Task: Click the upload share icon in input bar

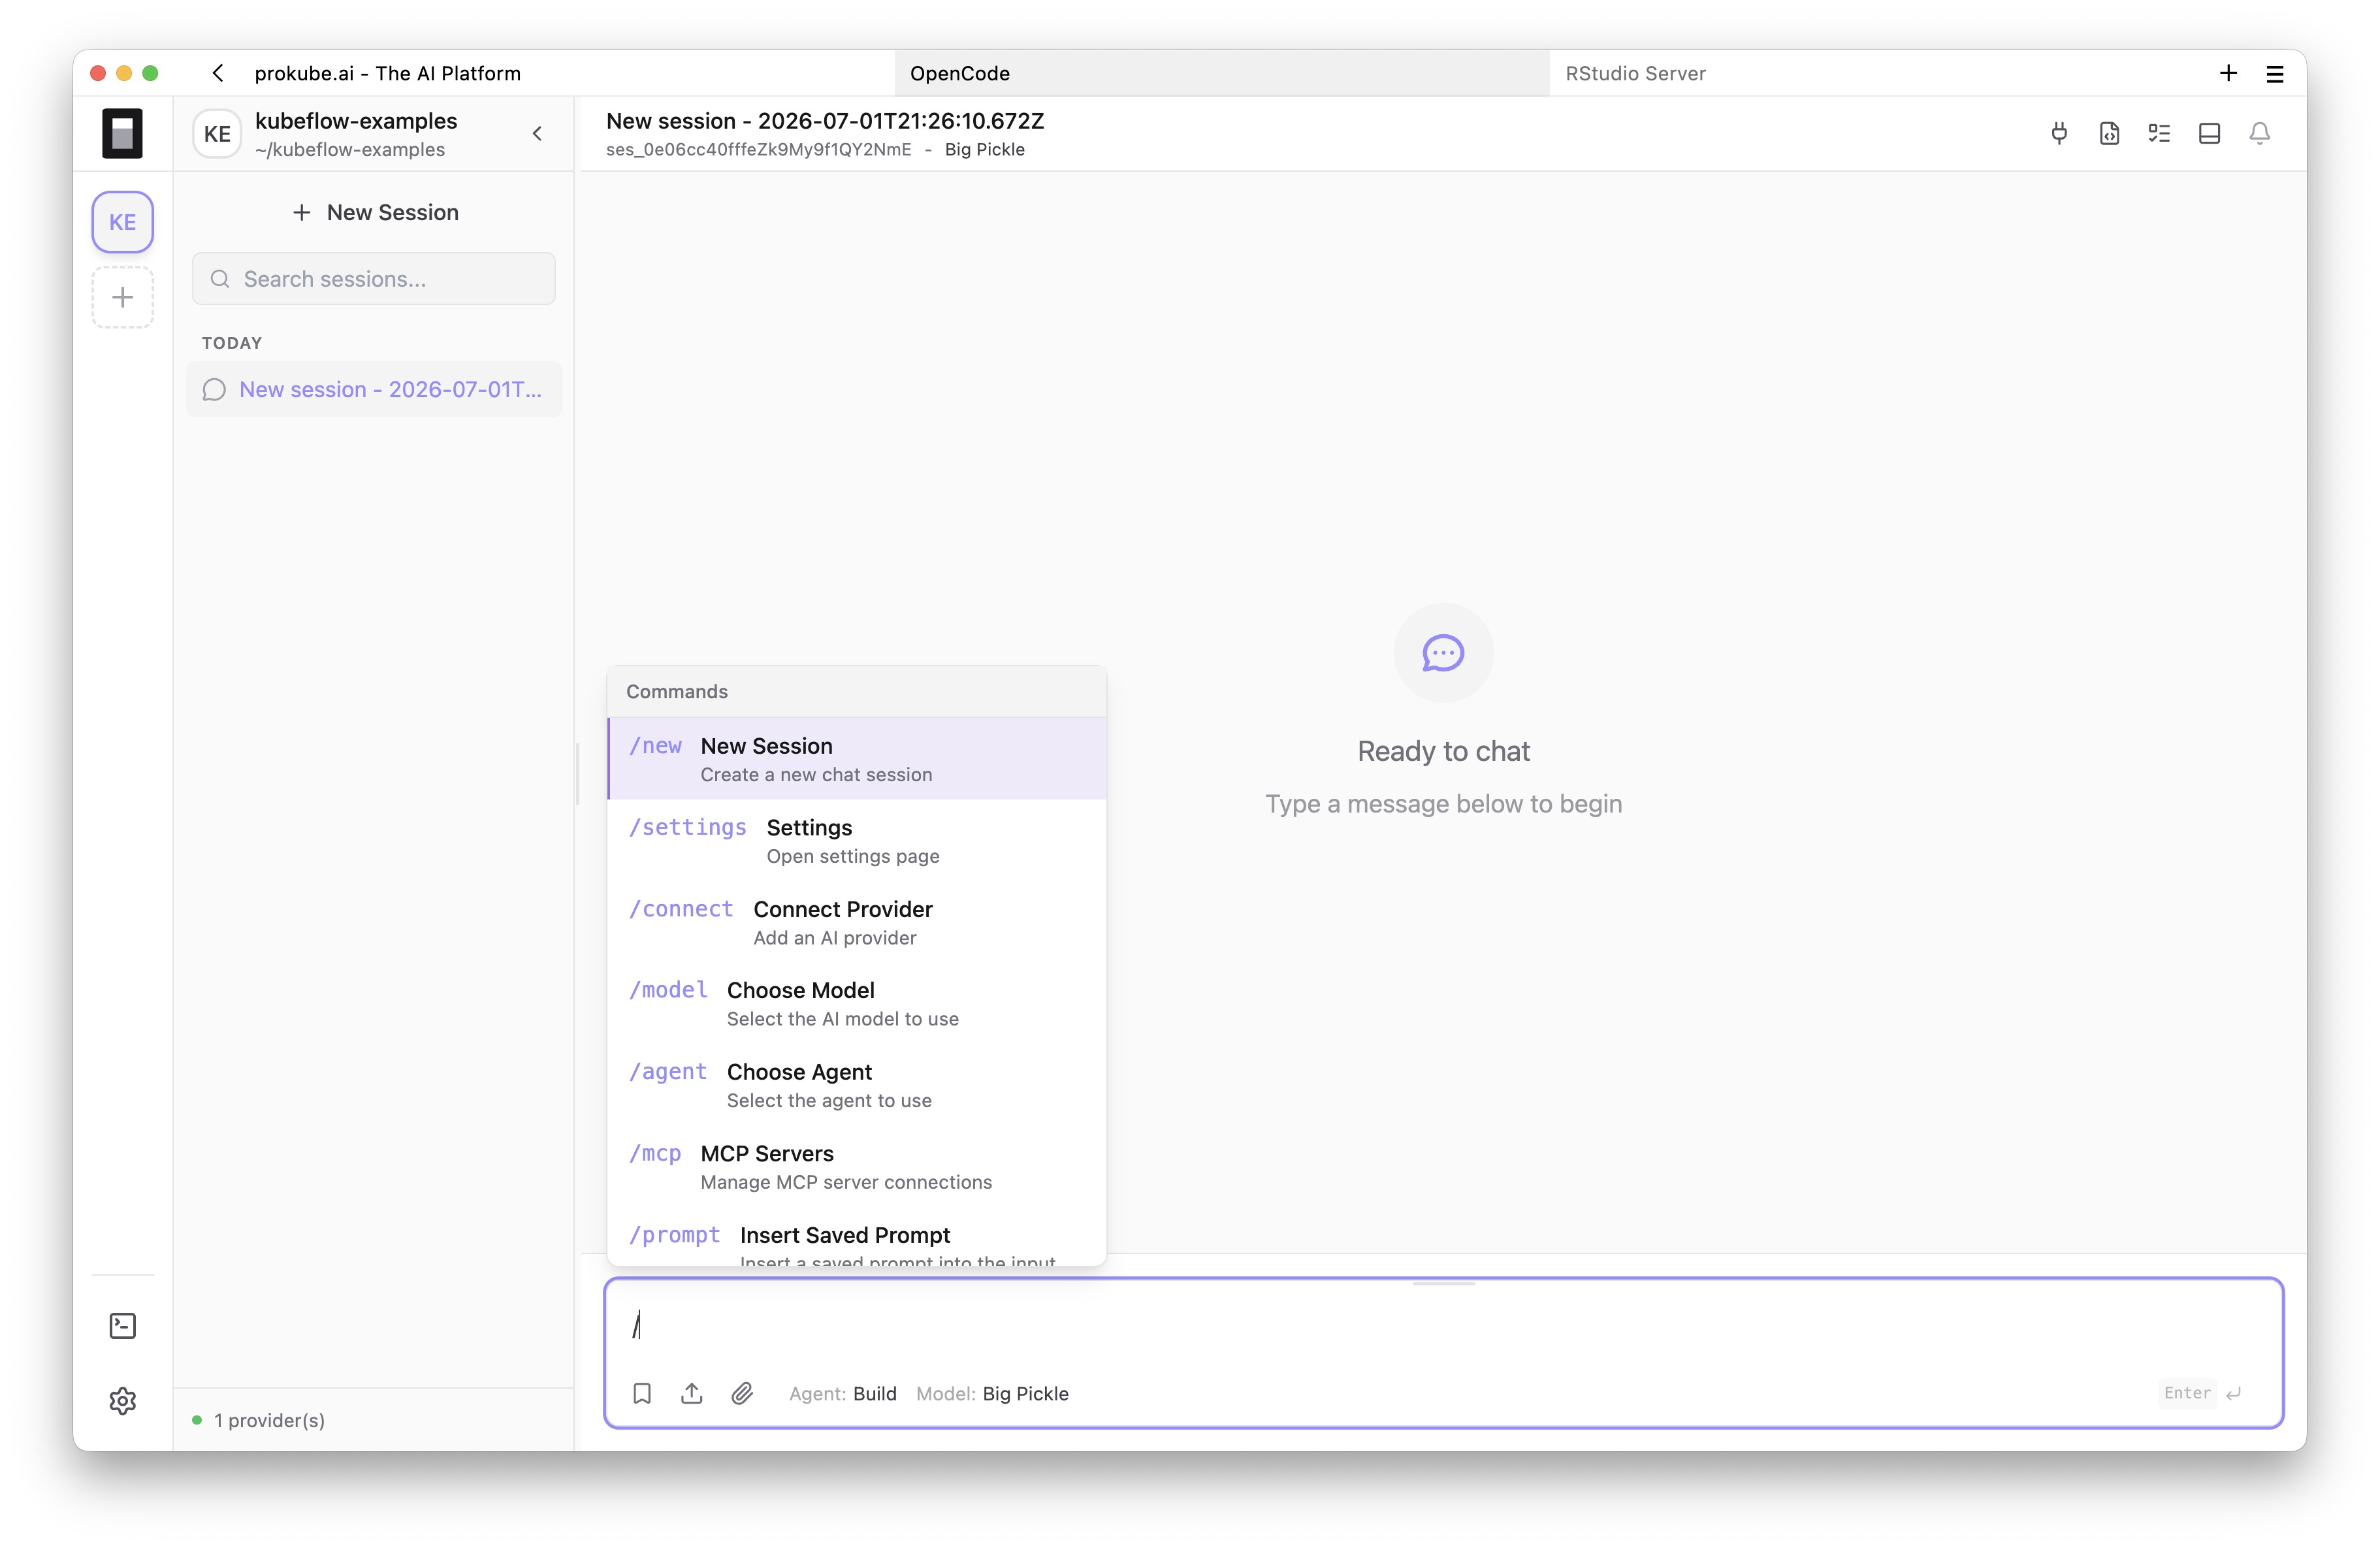Action: pyautogui.click(x=692, y=1393)
